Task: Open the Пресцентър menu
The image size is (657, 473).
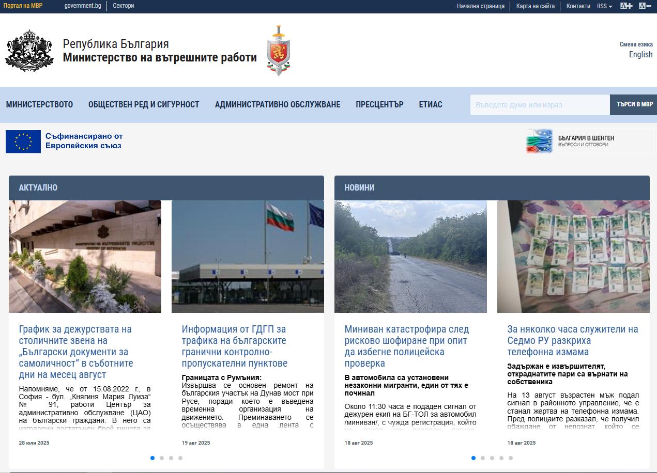Action: [x=379, y=105]
